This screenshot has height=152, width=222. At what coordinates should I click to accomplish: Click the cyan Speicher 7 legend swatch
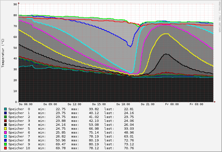[5, 136]
